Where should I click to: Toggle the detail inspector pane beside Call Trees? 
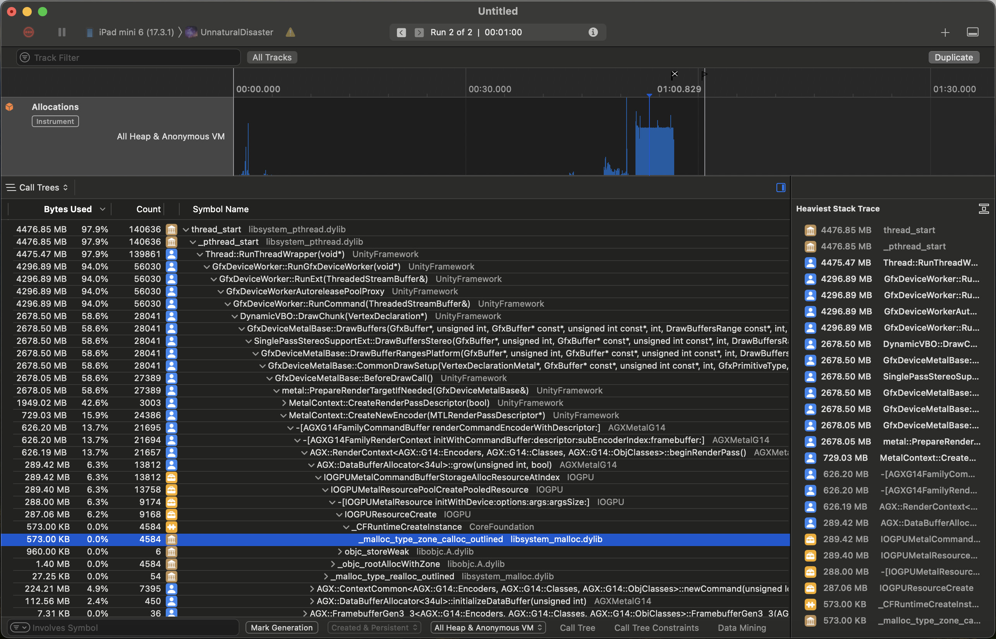click(x=780, y=187)
